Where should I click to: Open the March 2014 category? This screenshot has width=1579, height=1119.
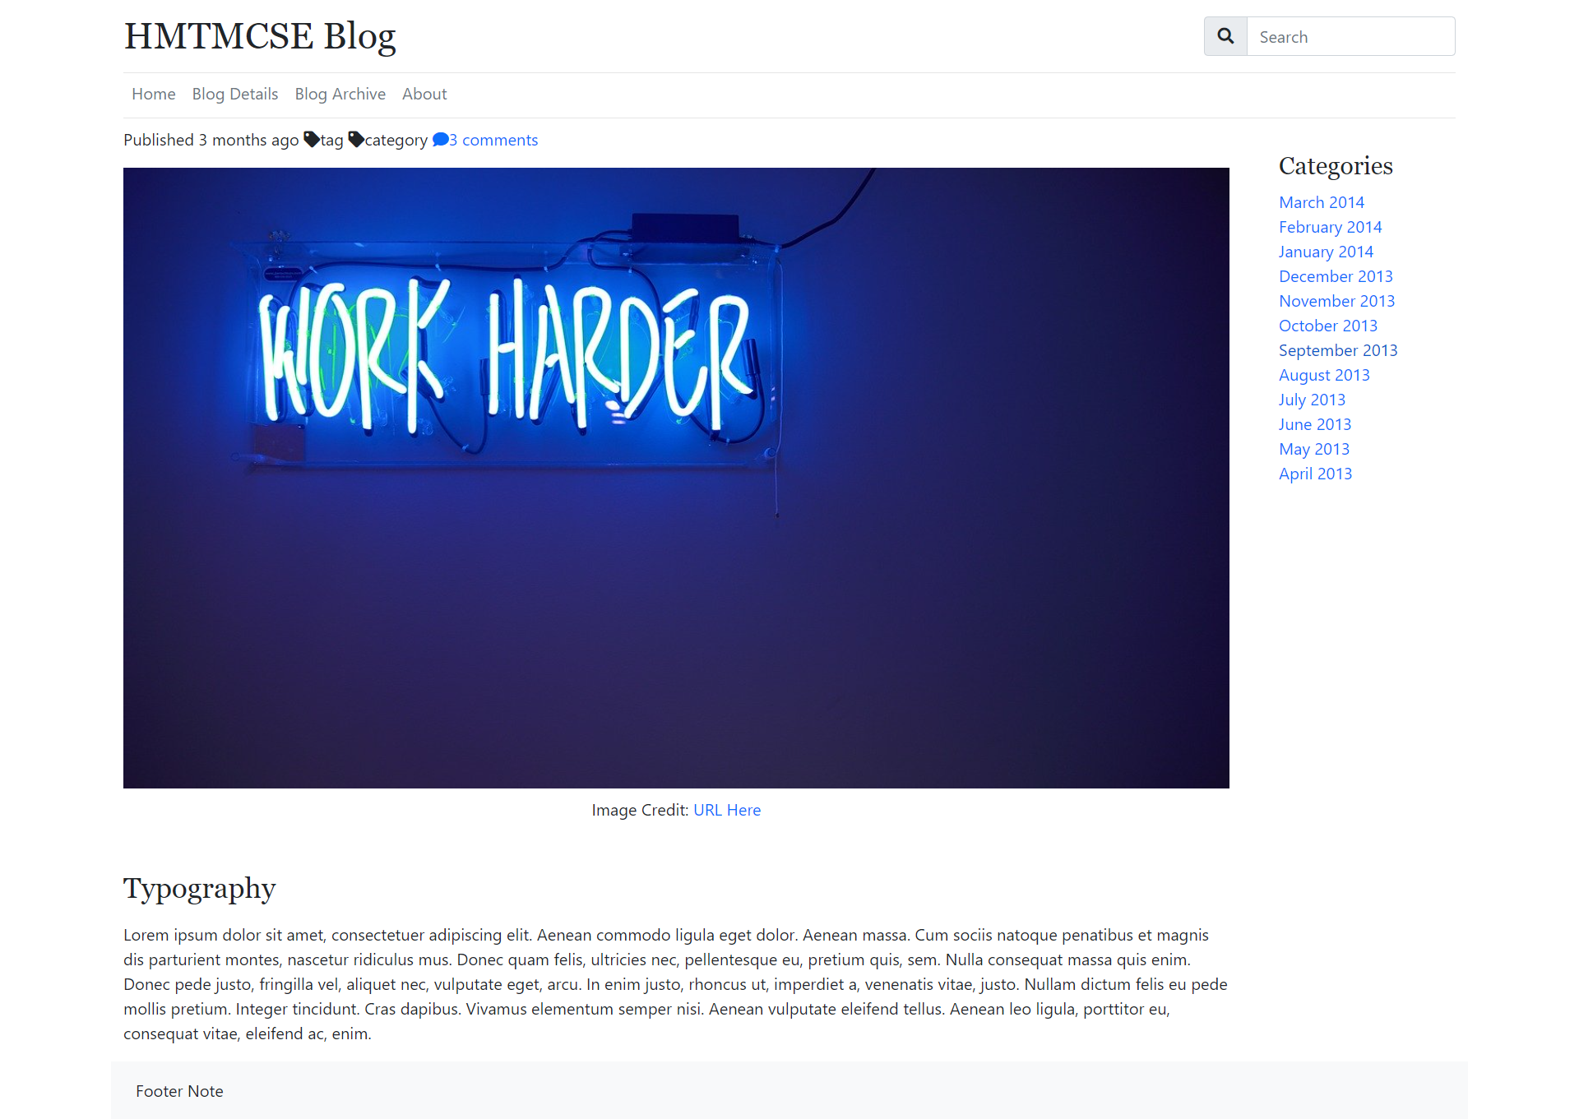[1321, 201]
